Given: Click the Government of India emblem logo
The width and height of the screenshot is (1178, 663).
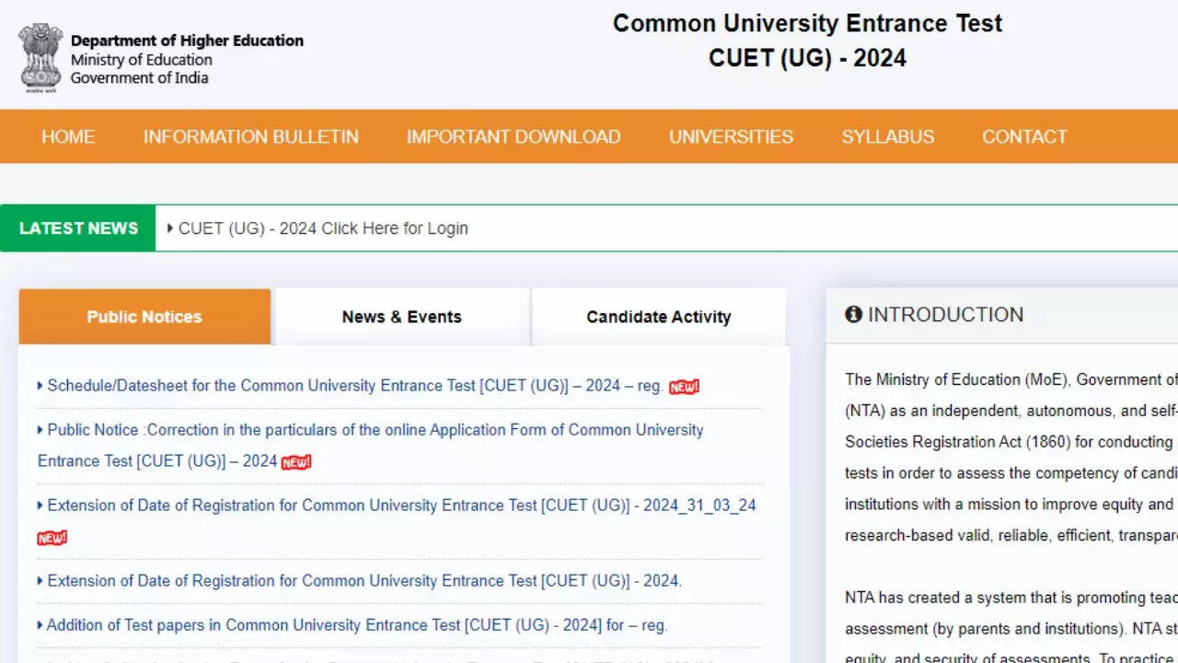Looking at the screenshot, I should pyautogui.click(x=40, y=57).
